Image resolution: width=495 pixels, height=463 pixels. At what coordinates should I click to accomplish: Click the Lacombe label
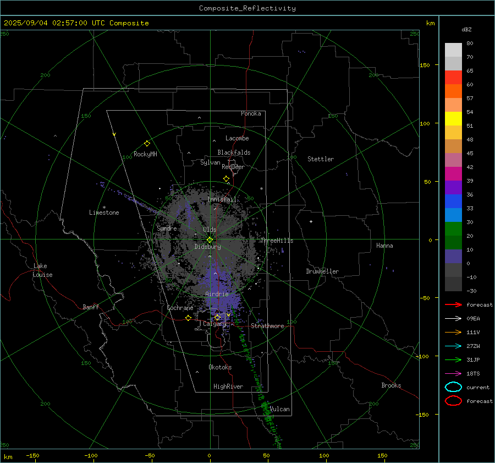coord(237,138)
